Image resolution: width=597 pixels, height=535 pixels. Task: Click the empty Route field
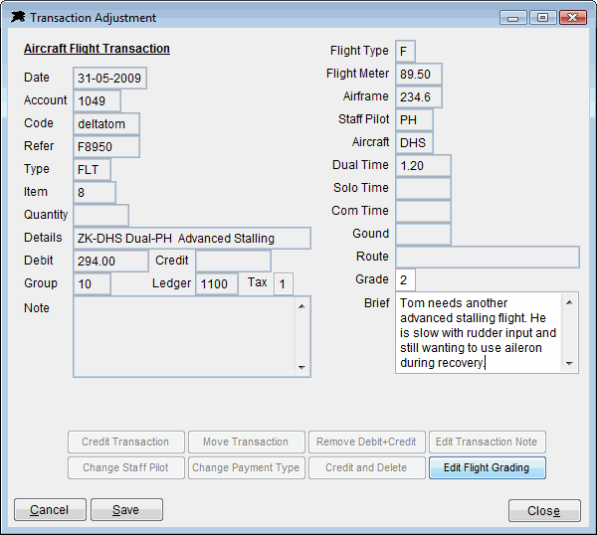[x=487, y=257]
